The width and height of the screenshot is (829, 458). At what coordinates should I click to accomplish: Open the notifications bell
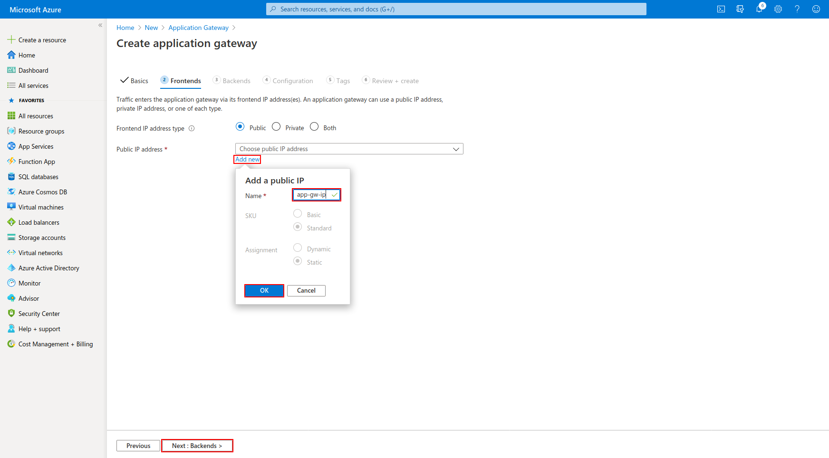[759, 9]
